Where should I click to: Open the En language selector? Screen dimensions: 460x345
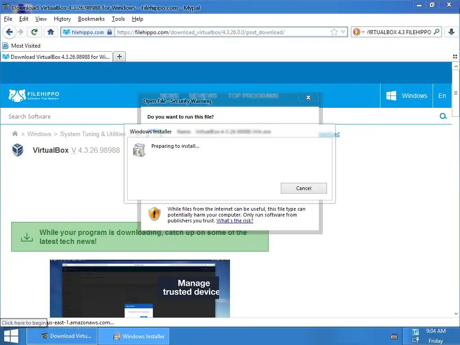[442, 96]
